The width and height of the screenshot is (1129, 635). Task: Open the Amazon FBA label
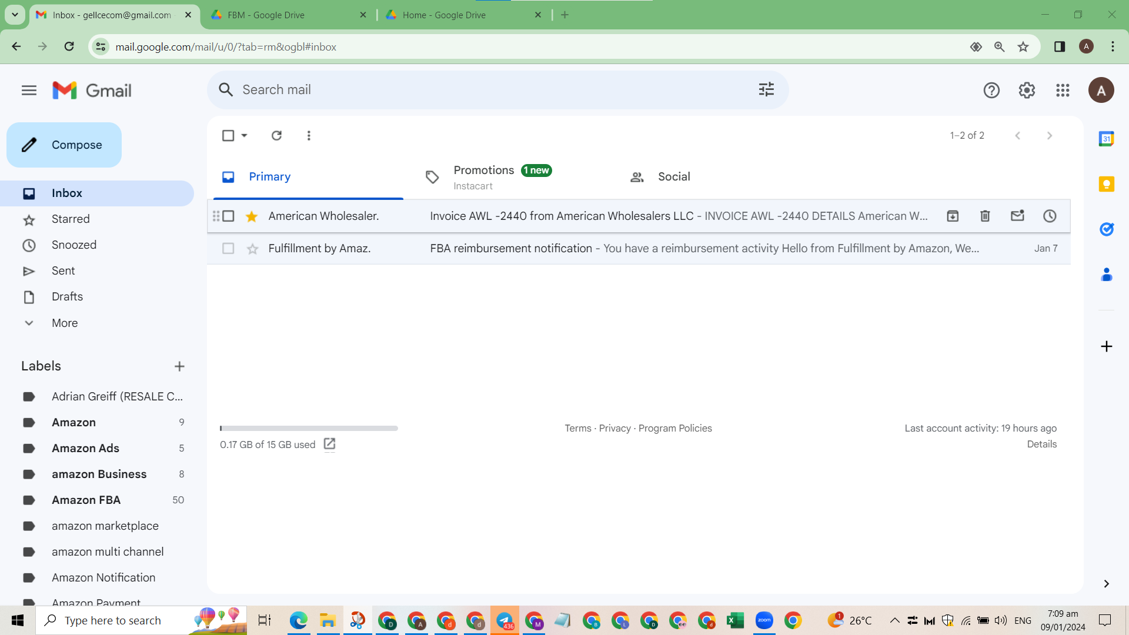97,500
